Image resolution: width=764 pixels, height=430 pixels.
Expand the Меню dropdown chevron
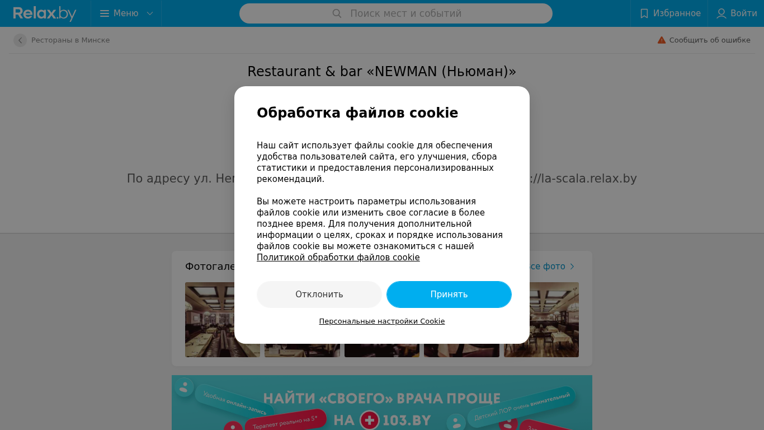[149, 13]
